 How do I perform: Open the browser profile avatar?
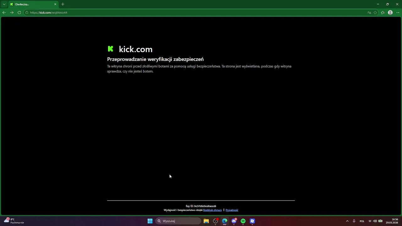390,13
